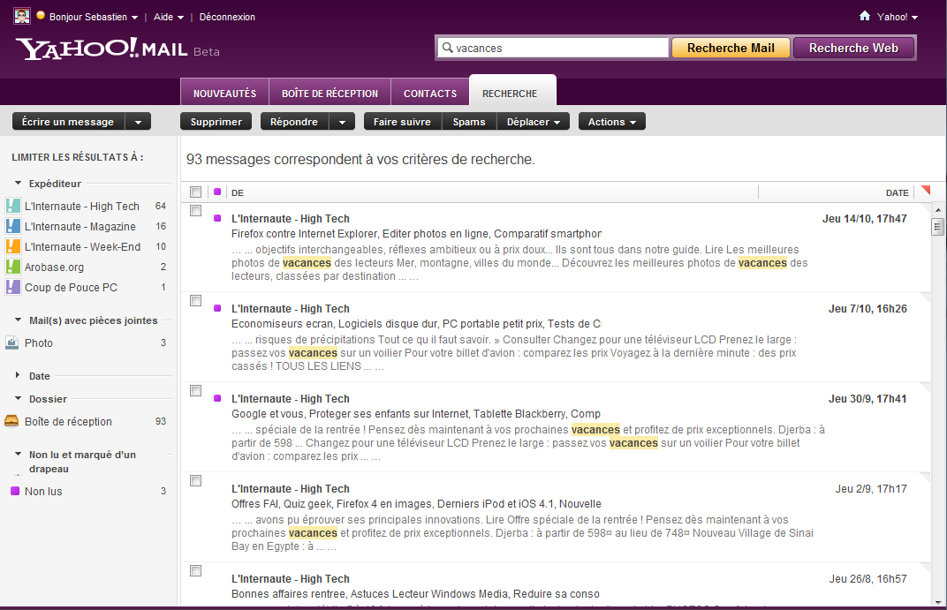Open message 'Firefox contre Internet Explorer, Editer photos'
947x610 pixels.
(416, 234)
